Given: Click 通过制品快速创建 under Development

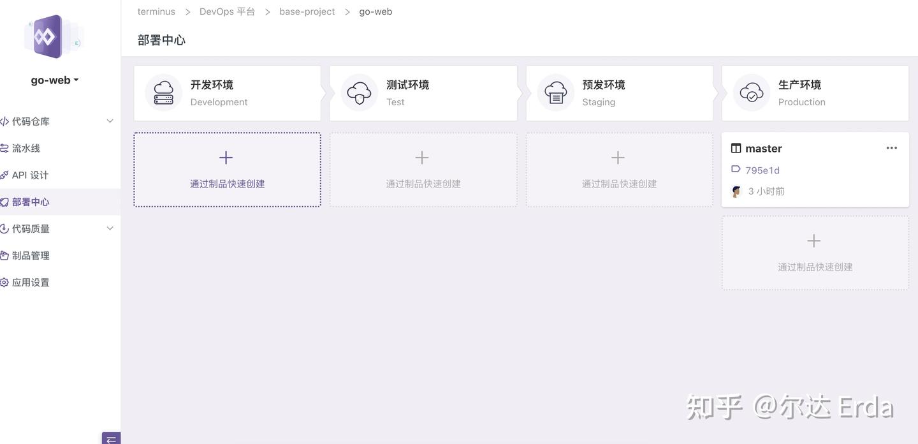Looking at the screenshot, I should (x=227, y=168).
